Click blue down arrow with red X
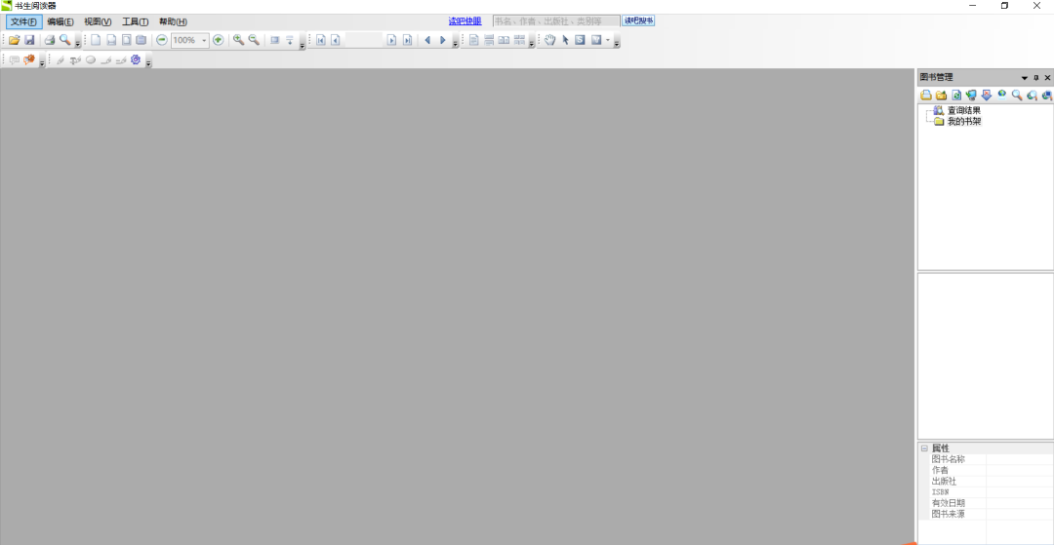Viewport: 1054px width, 545px height. click(x=986, y=96)
